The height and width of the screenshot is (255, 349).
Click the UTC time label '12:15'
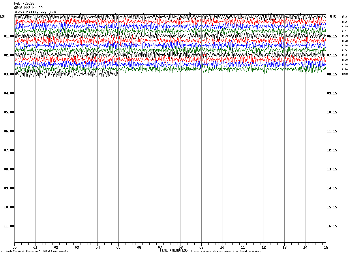point(332,150)
